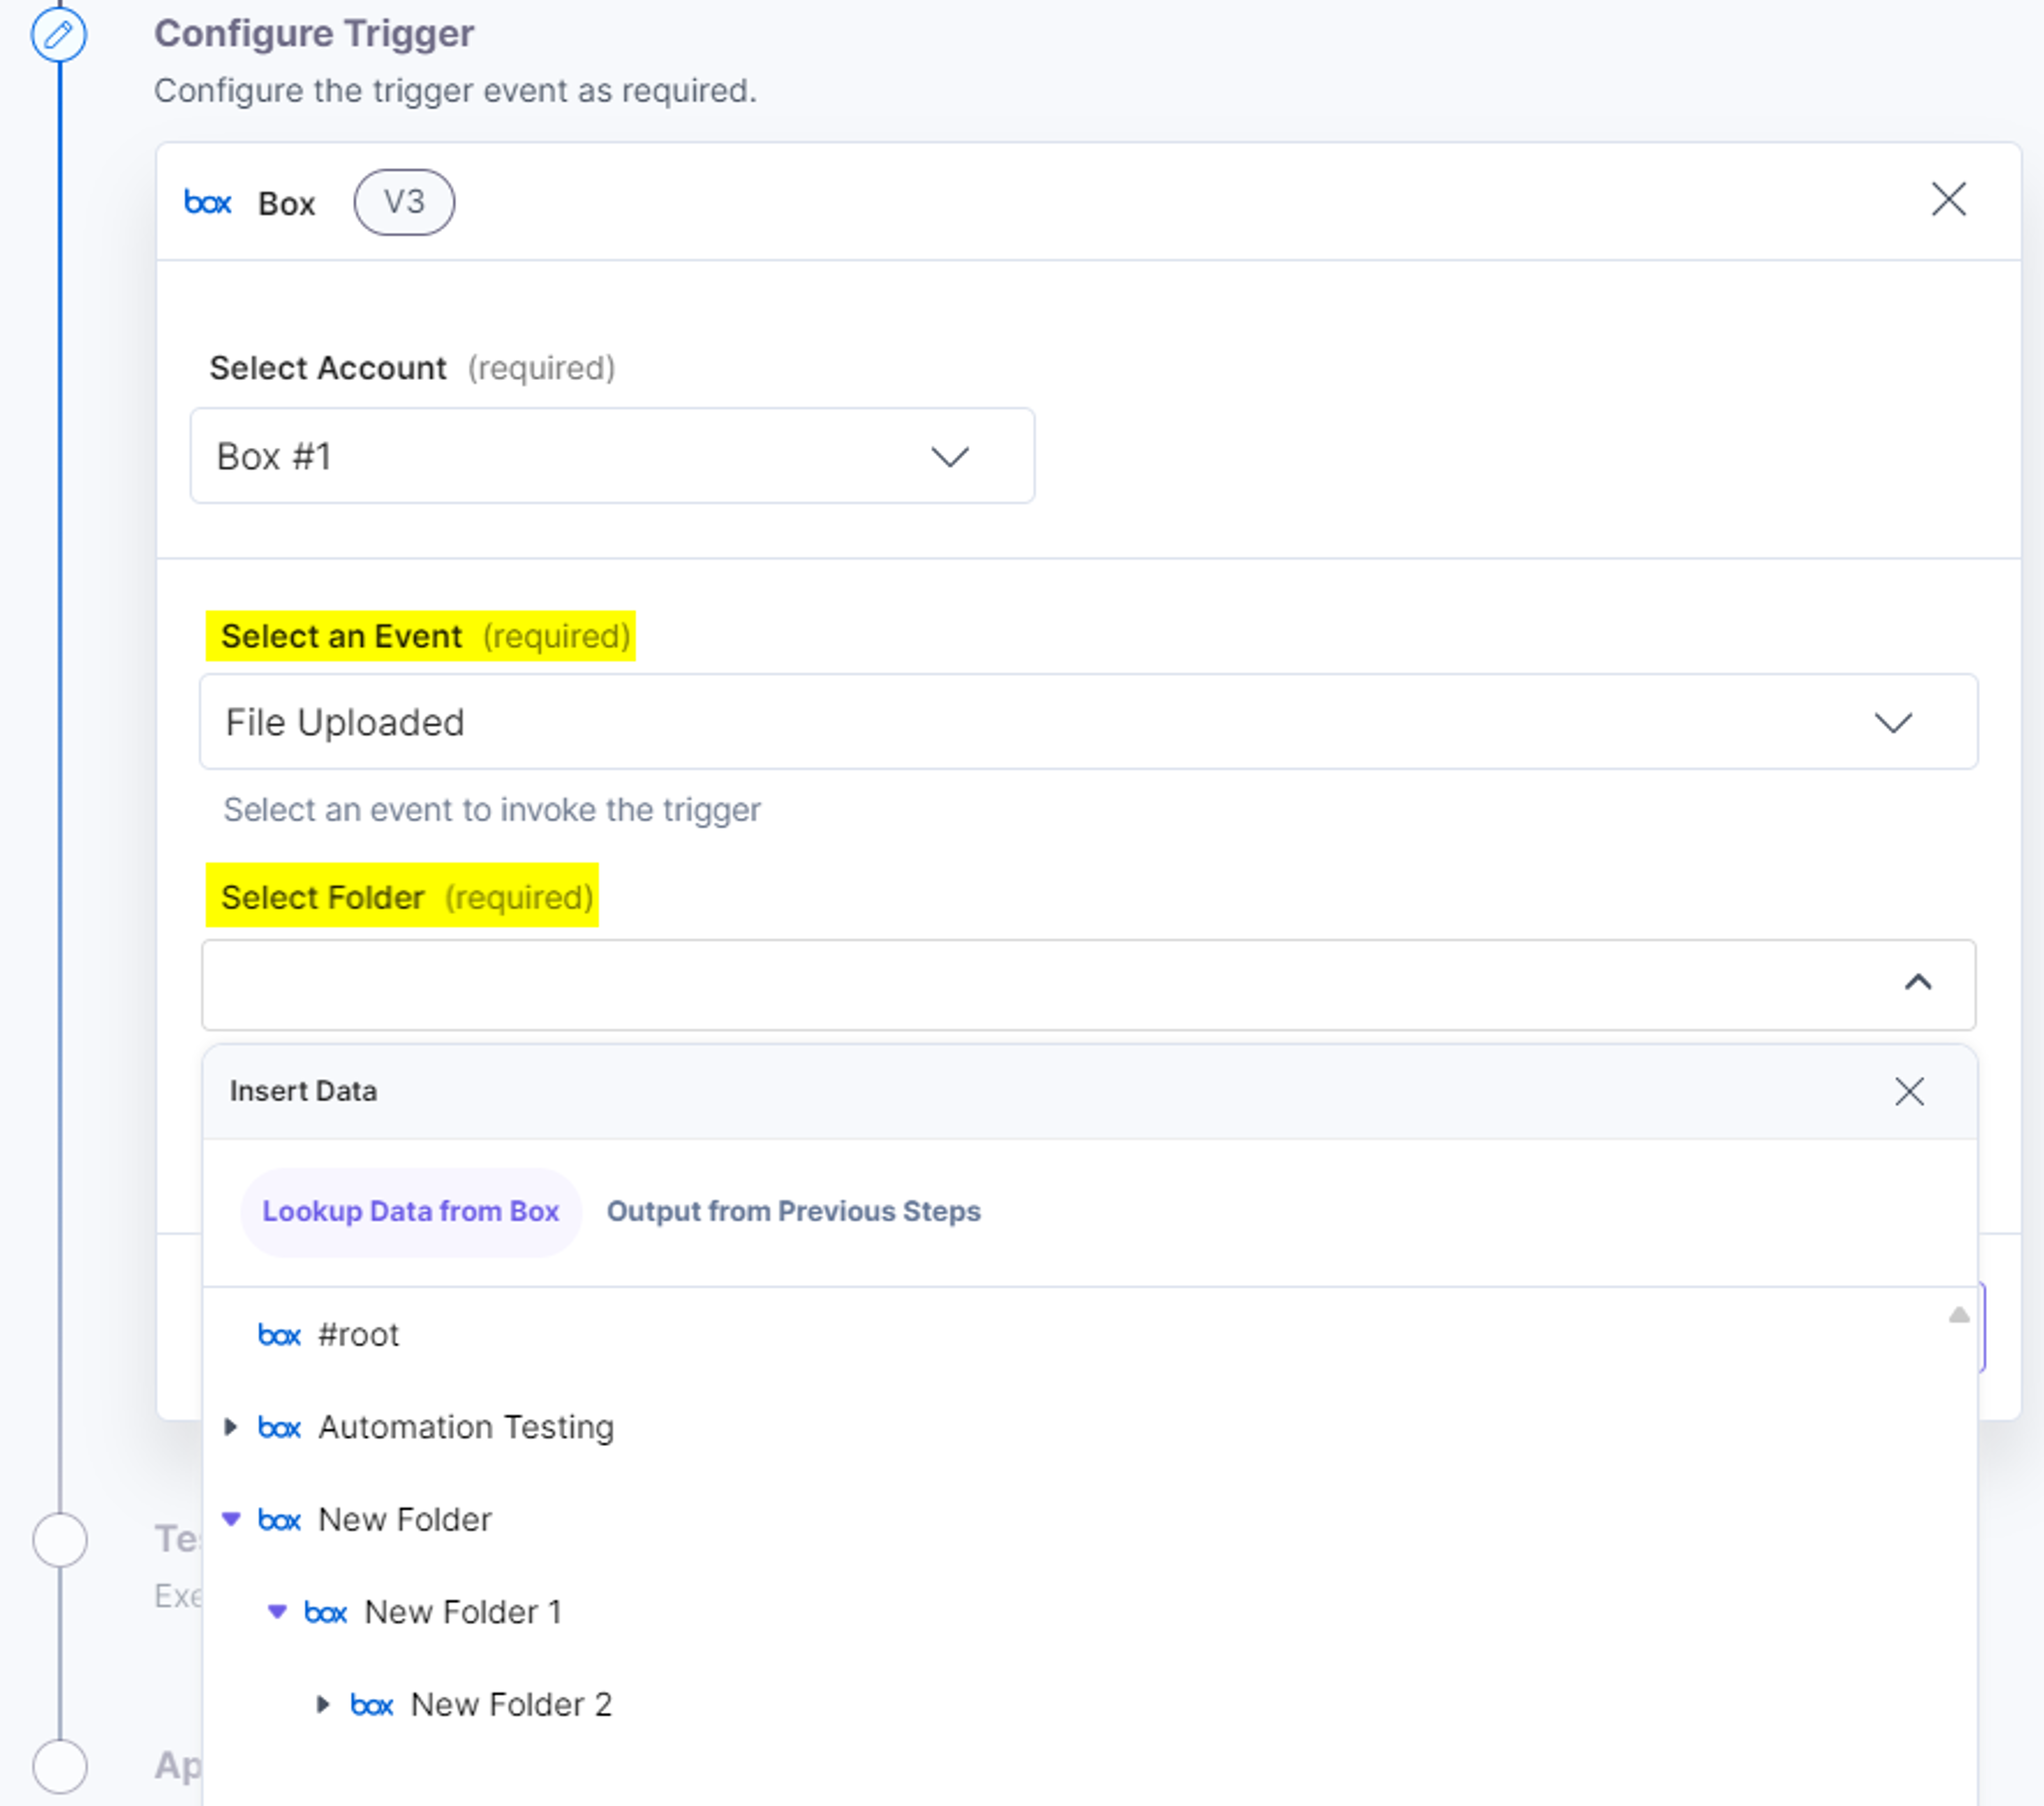Viewport: 2044px width, 1806px height.
Task: Collapse the New Folder 1 node
Action: [277, 1611]
